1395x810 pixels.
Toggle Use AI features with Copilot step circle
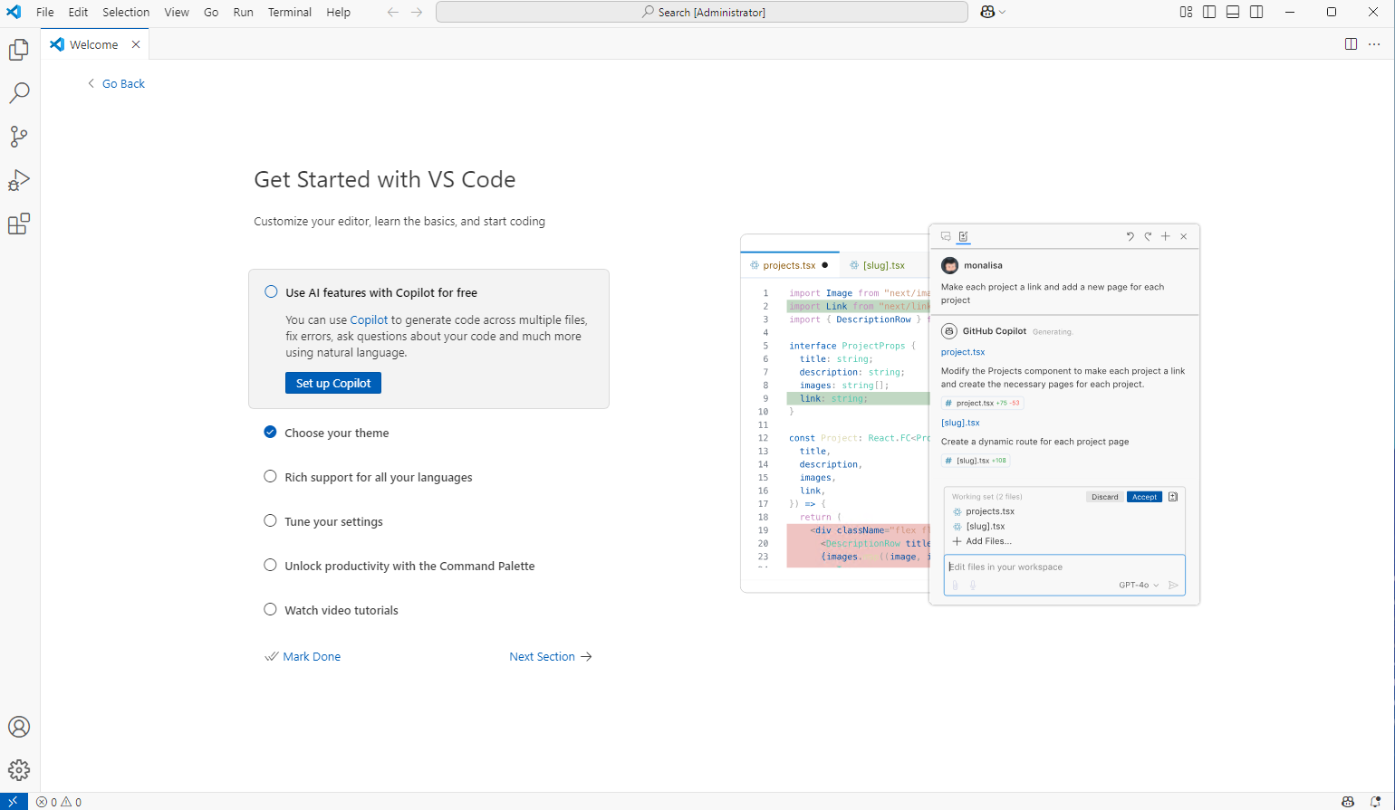point(271,291)
